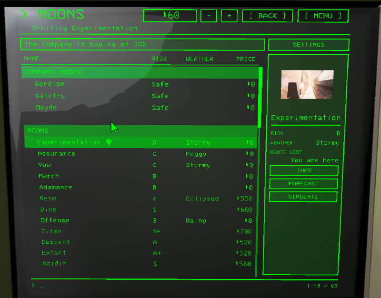Click the MOONS title heading

(61, 14)
